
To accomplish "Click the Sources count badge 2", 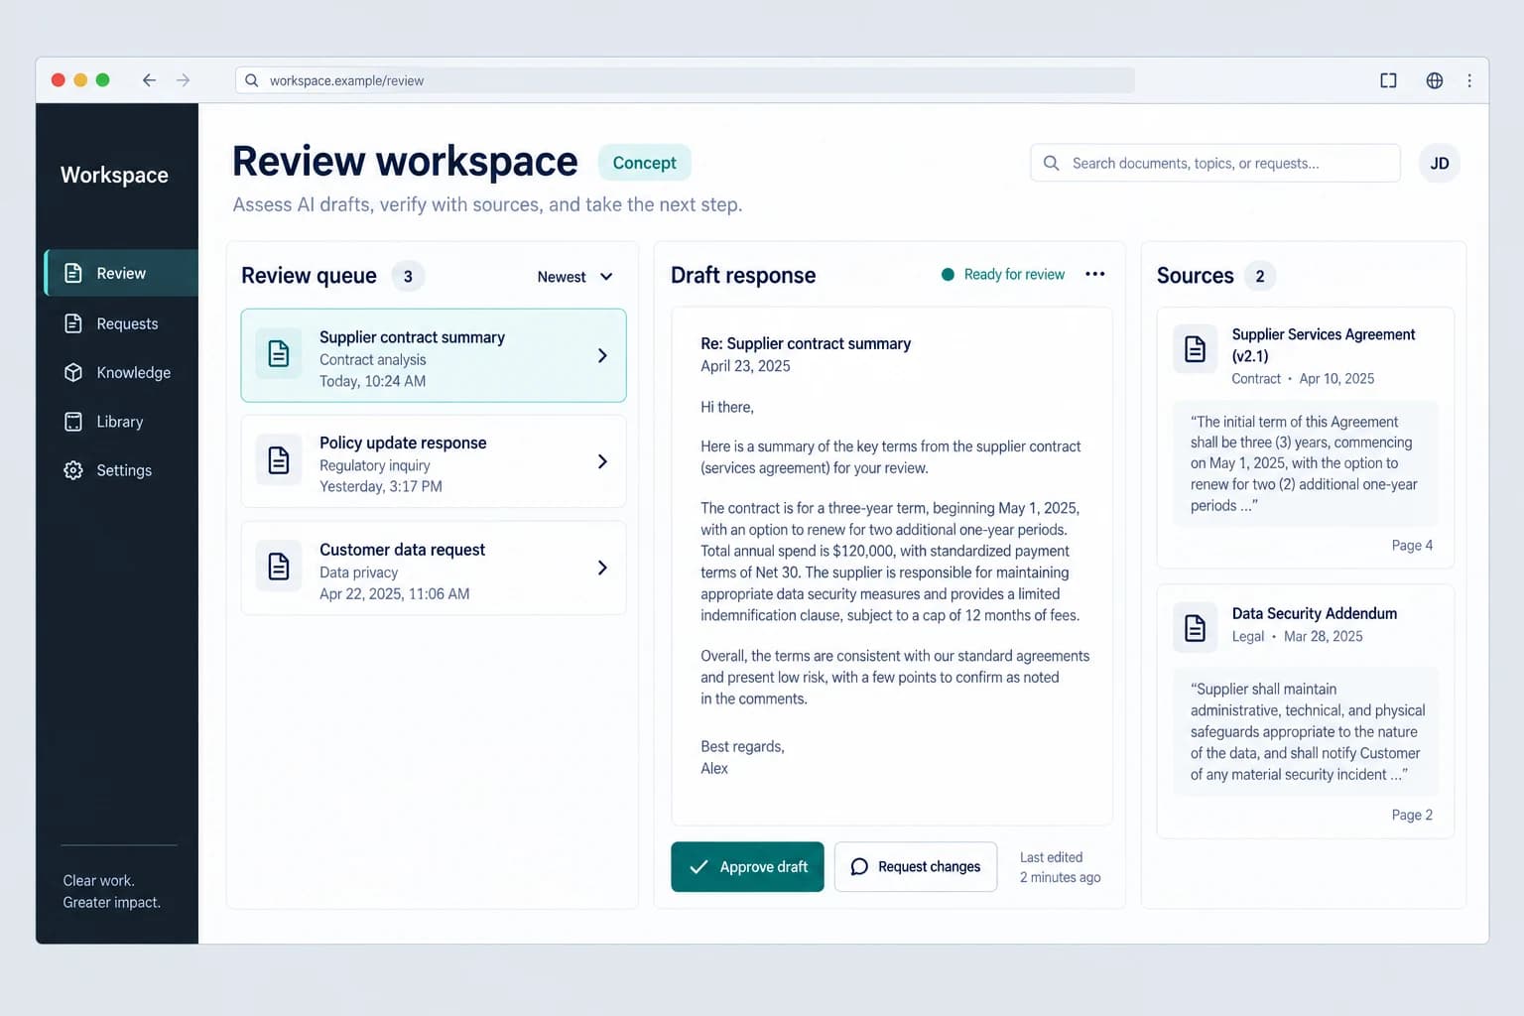I will coord(1260,276).
